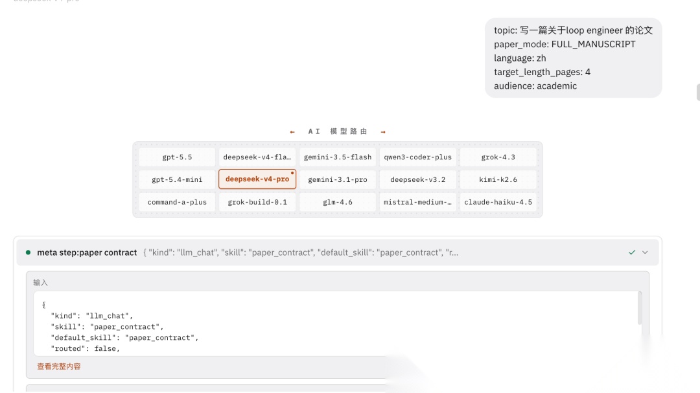Click "skill": "paper_contract" code line

point(107,327)
